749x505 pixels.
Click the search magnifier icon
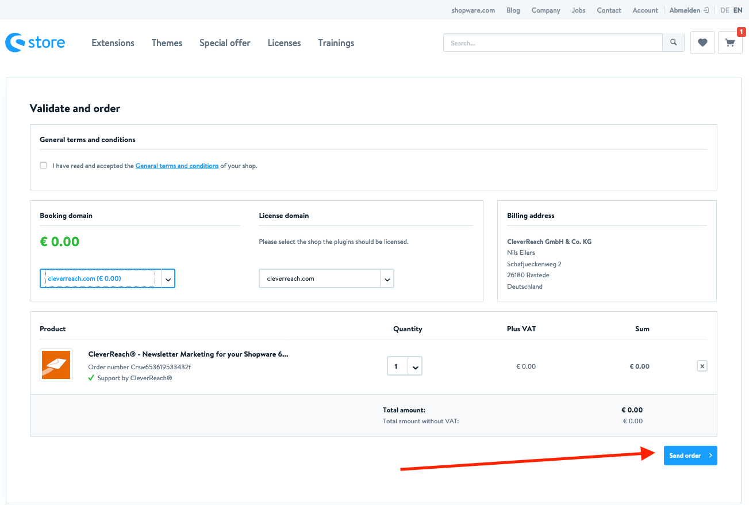point(674,43)
